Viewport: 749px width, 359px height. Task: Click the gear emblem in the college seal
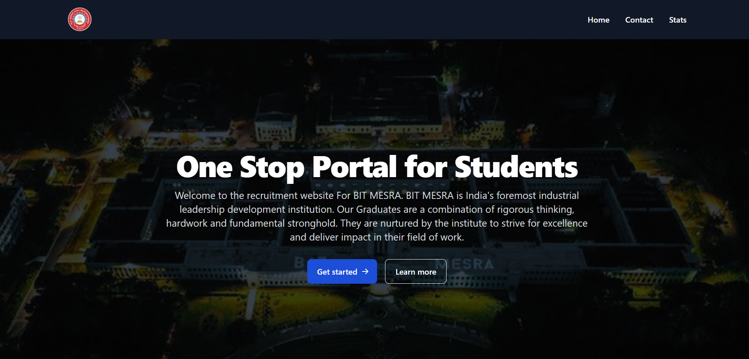[x=79, y=13]
